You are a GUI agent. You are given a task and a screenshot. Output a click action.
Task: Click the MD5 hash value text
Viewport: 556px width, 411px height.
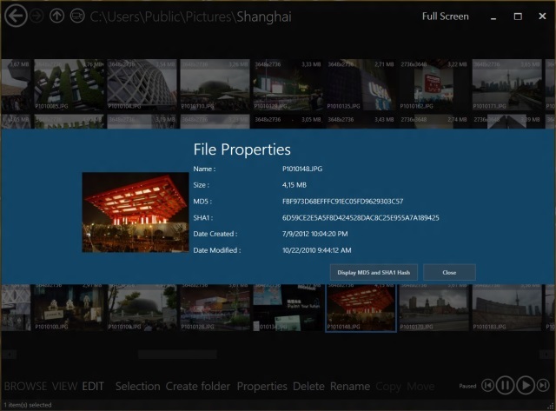pos(342,202)
